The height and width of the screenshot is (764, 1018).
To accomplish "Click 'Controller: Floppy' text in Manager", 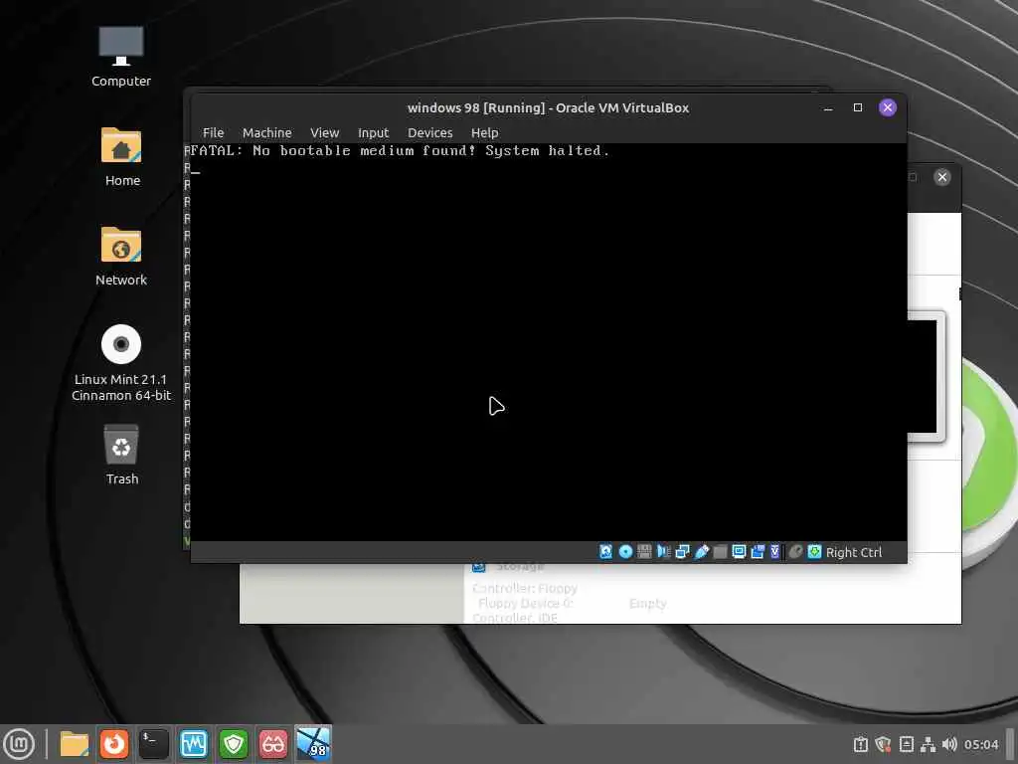I will click(525, 588).
